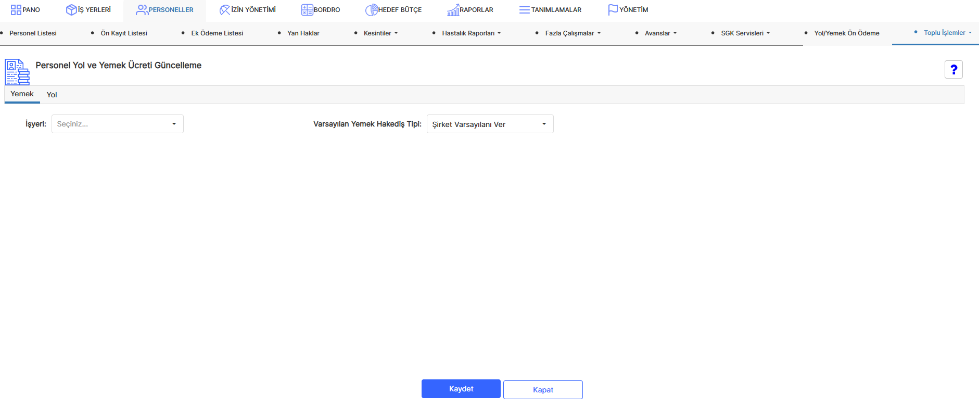Screen dimensions: 979x408
Task: Click the BORDRO calculator icon
Action: (307, 10)
